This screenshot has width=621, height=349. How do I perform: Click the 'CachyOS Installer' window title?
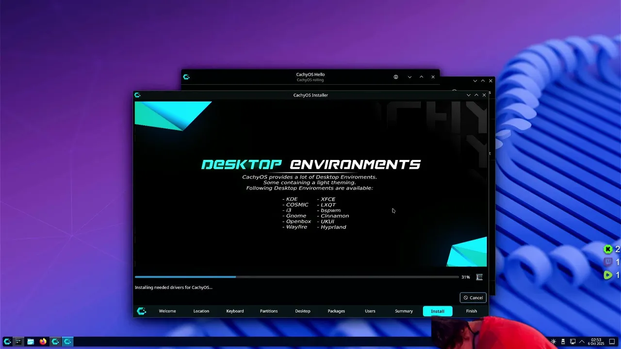310,95
